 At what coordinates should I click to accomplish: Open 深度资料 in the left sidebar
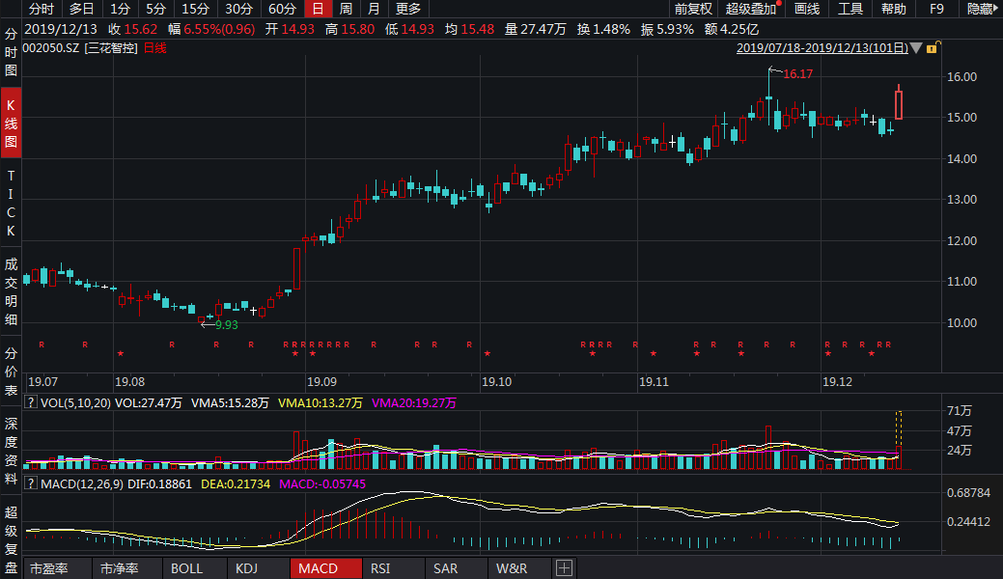point(11,451)
